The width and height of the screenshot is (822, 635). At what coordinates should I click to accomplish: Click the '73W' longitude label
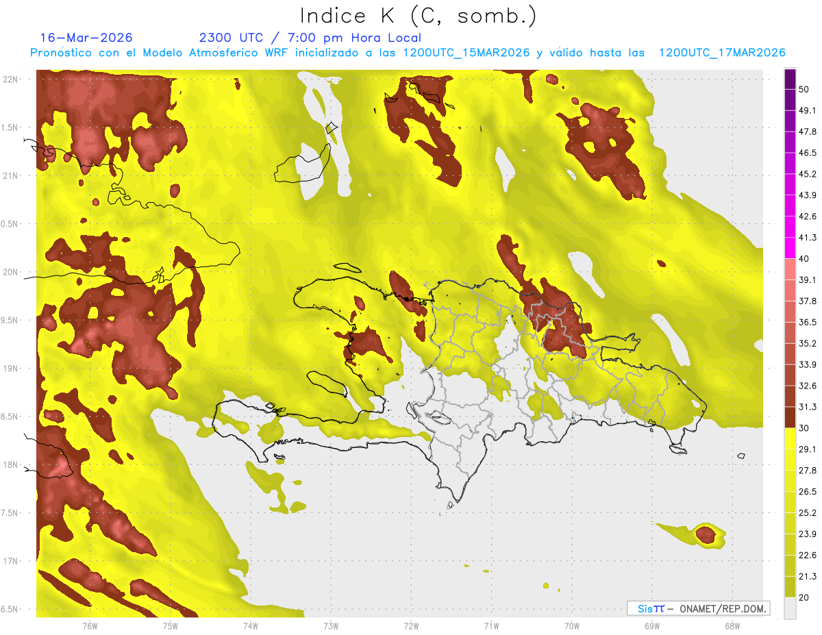coord(331,625)
